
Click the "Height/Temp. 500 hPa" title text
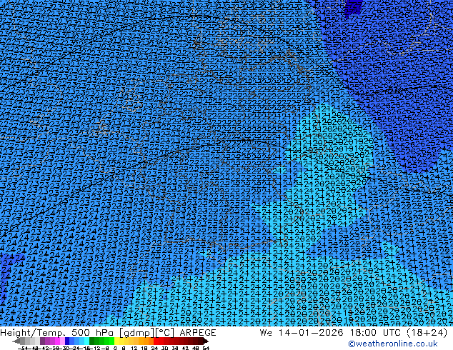[x=56, y=333]
